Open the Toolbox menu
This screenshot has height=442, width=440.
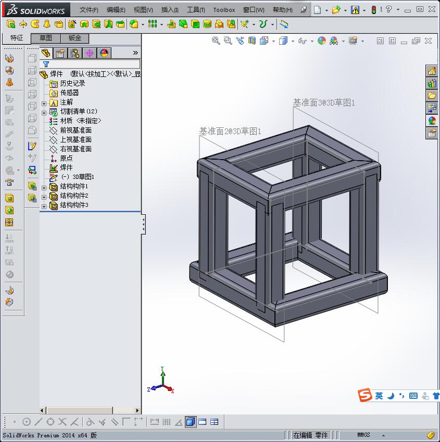click(224, 10)
